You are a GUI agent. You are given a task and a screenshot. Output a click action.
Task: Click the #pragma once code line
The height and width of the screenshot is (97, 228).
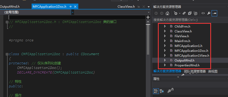(21, 40)
